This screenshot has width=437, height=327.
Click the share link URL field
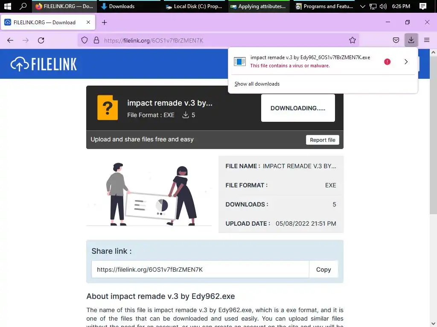[200, 269]
